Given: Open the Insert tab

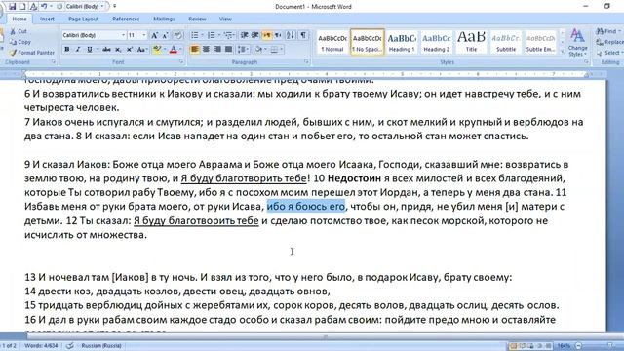Looking at the screenshot, I should tap(47, 19).
